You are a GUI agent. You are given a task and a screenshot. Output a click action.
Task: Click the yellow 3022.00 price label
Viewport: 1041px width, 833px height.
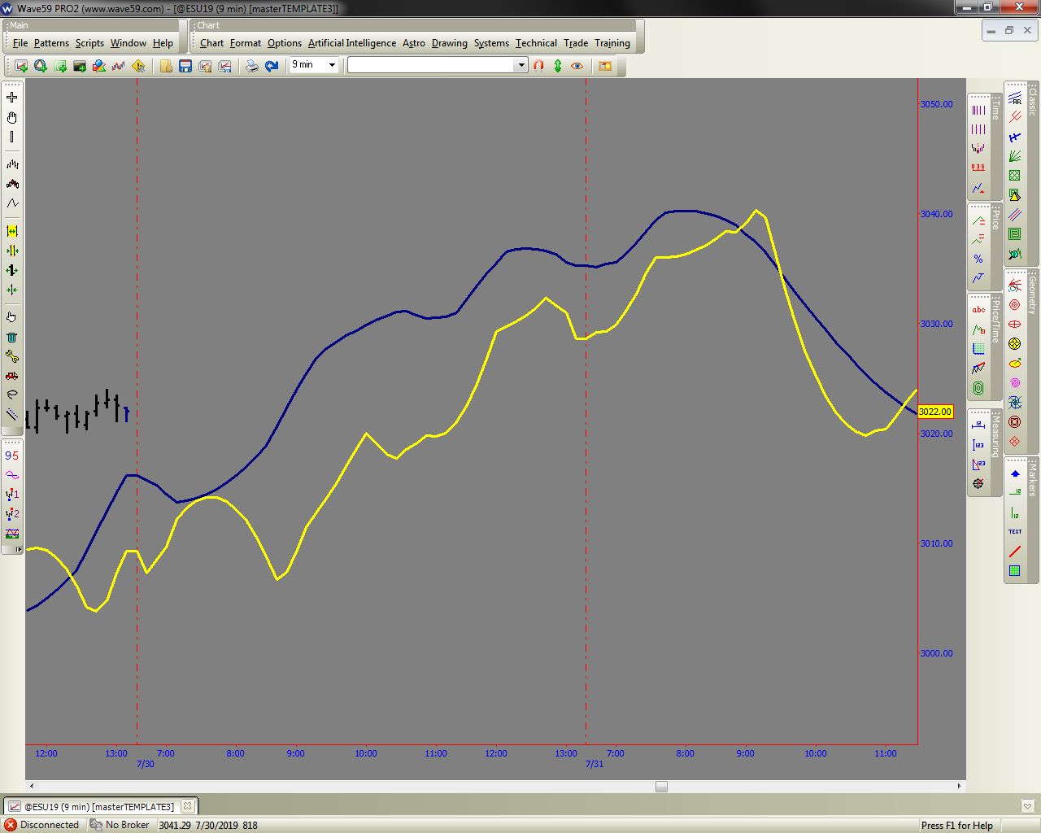tap(935, 412)
